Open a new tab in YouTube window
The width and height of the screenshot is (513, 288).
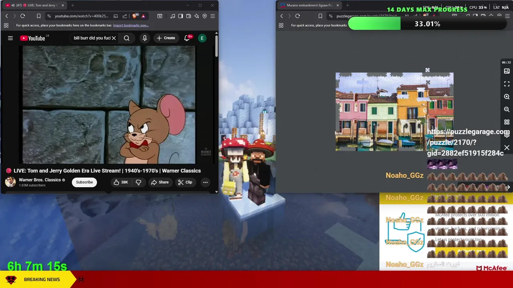coord(73,5)
